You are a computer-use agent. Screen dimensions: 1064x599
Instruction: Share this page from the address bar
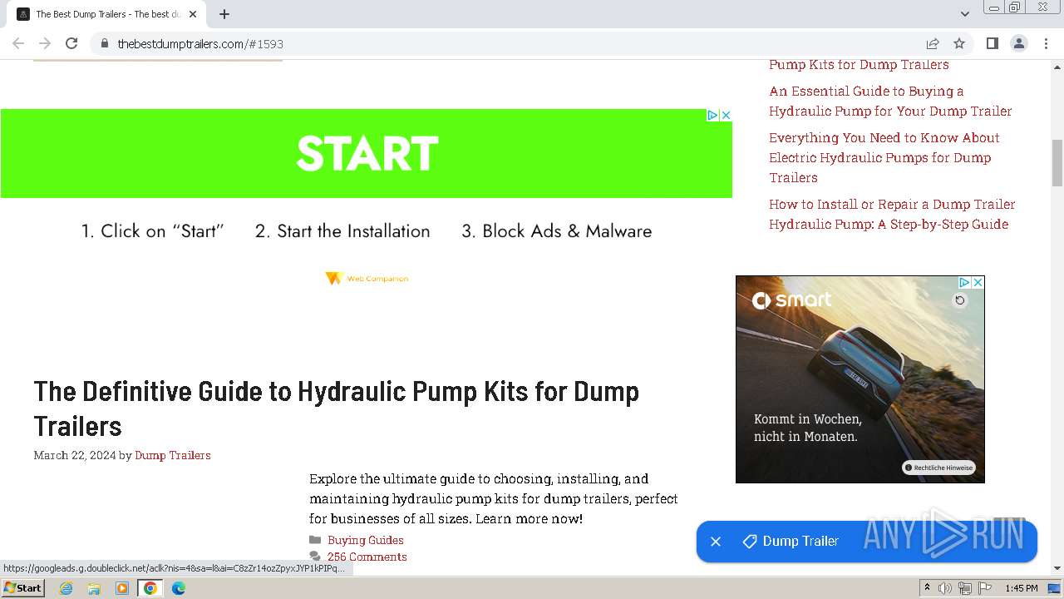[x=933, y=43]
